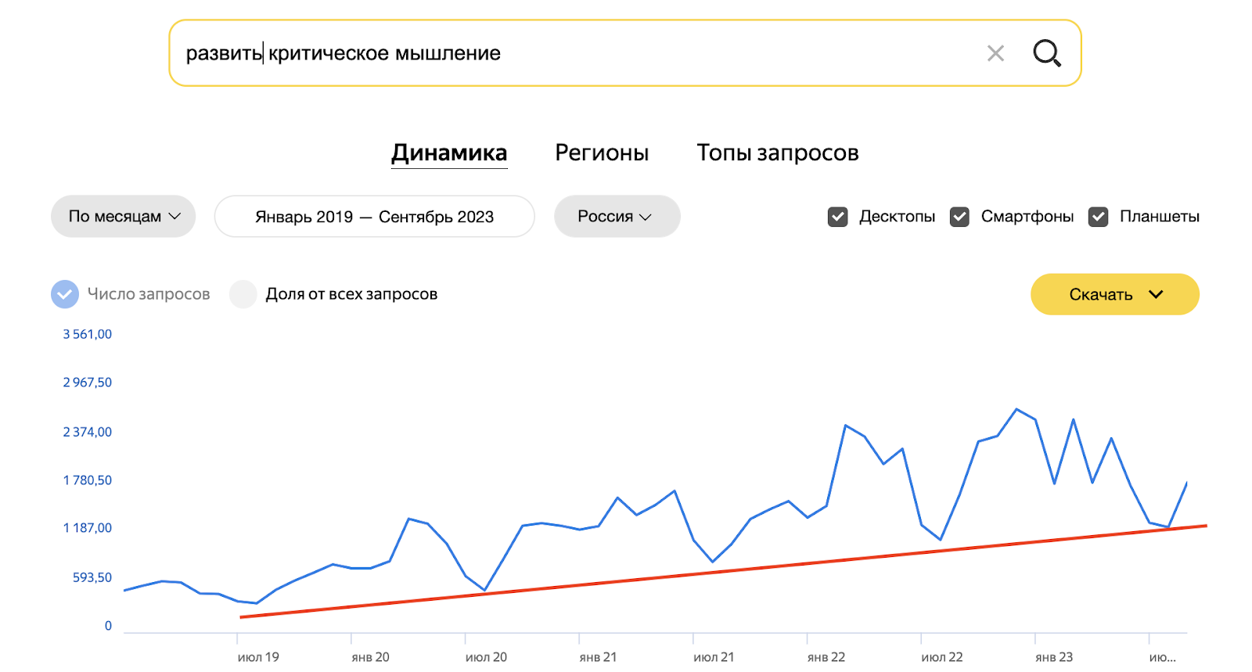This screenshot has width=1252, height=672.
Task: Click the 2 967,50 y-axis value
Action: point(87,383)
